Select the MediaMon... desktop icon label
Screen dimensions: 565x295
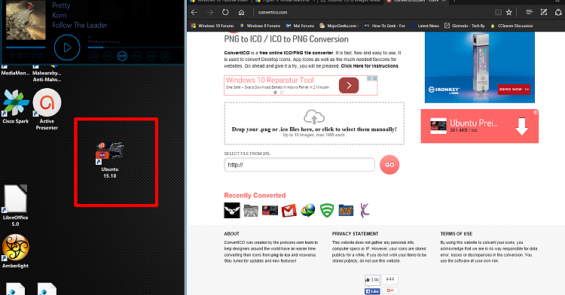tap(15, 73)
